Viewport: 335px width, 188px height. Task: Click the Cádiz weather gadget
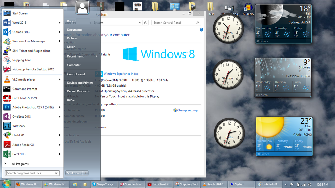284,136
